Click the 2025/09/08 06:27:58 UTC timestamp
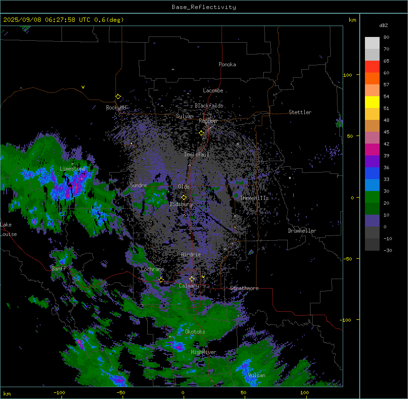Screen dimensions: 408x399 (47, 20)
